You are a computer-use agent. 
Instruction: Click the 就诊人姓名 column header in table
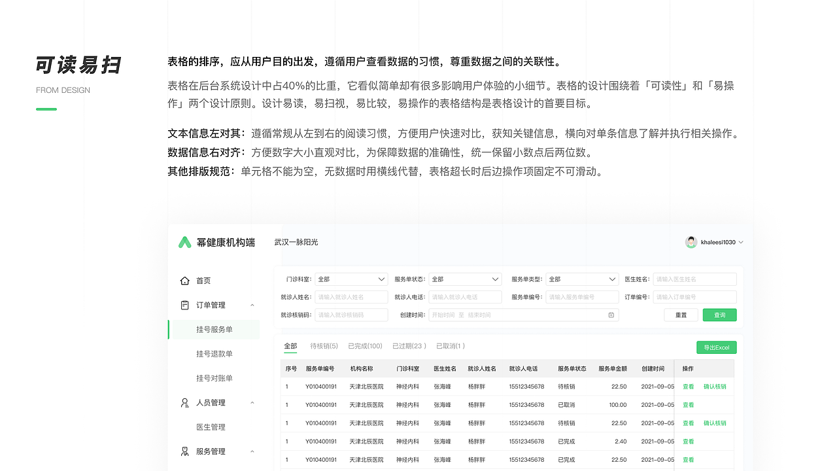coord(482,369)
